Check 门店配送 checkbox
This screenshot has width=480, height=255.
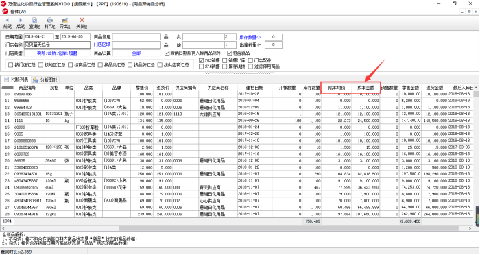(250, 60)
